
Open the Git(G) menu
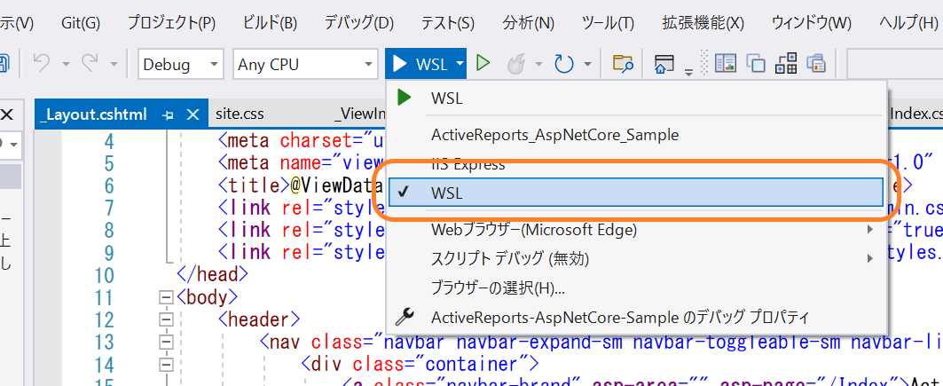pos(81,23)
